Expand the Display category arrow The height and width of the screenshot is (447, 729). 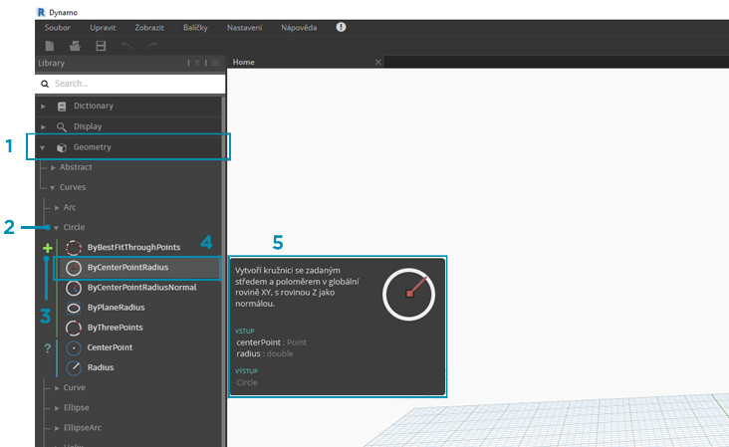43,126
